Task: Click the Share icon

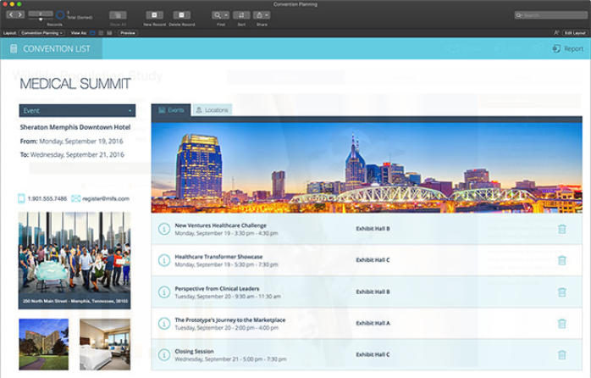Action: (259, 15)
